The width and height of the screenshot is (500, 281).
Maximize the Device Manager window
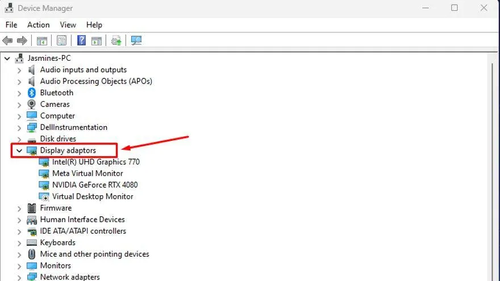(x=455, y=7)
